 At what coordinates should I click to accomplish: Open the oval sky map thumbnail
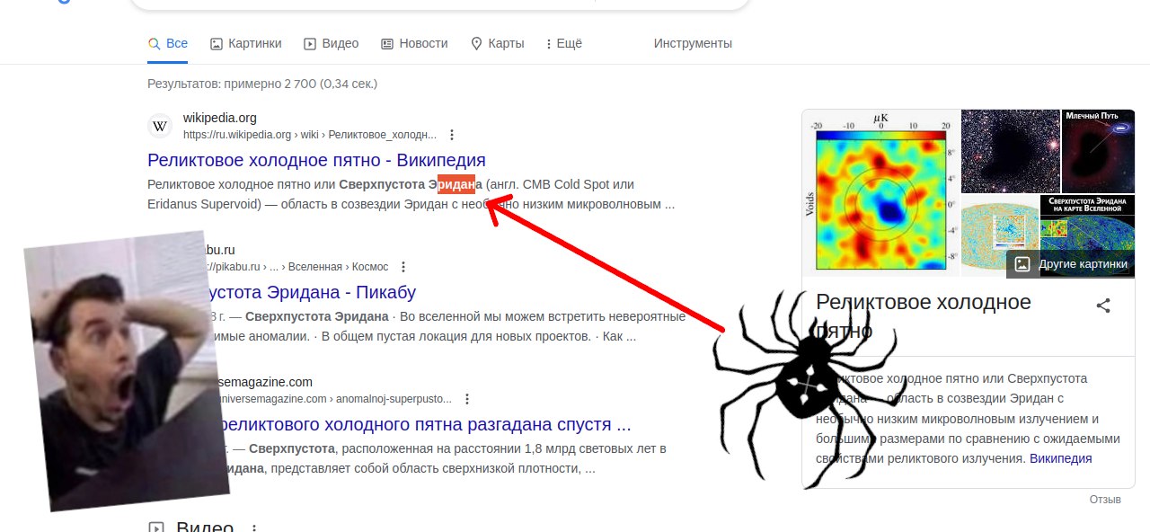pos(1000,235)
